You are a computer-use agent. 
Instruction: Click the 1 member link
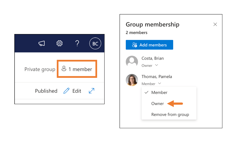point(80,69)
